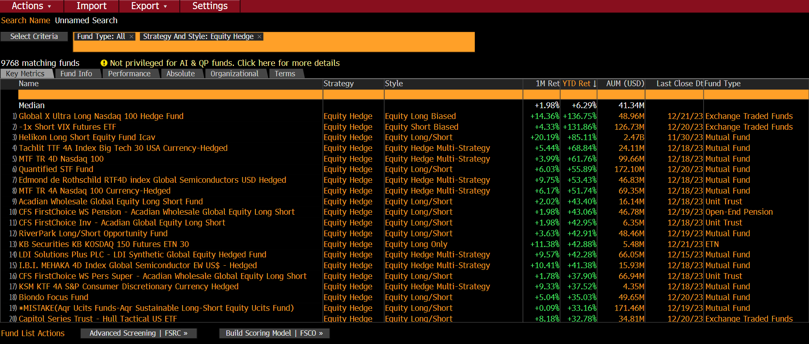Screen dimensions: 809x344
Task: Select RiverPark Long/Short Opportunity Fund
Action: coord(93,234)
